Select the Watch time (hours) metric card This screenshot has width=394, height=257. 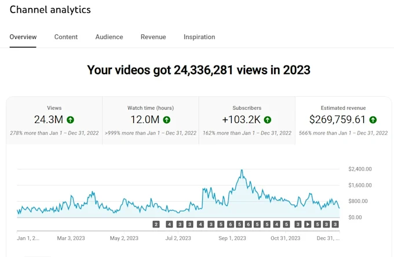tap(151, 120)
